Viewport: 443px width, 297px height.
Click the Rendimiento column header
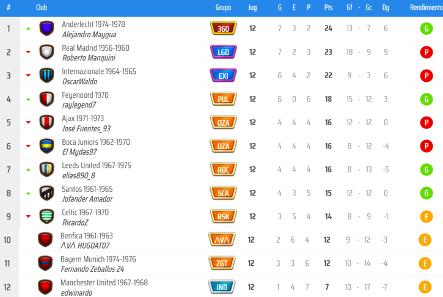tap(425, 7)
